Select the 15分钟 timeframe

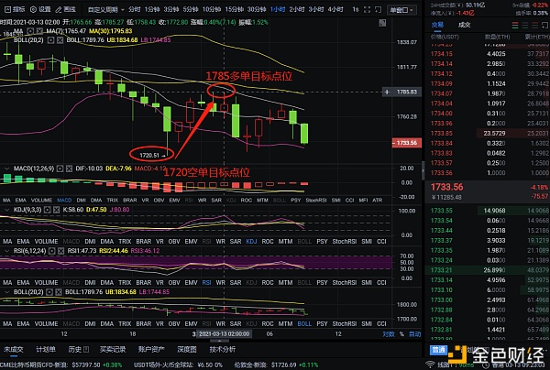(235, 9)
